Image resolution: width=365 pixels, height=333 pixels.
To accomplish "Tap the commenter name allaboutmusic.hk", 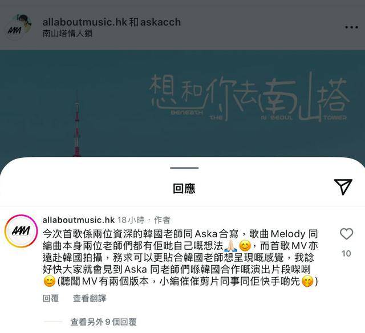I will click(x=79, y=220).
